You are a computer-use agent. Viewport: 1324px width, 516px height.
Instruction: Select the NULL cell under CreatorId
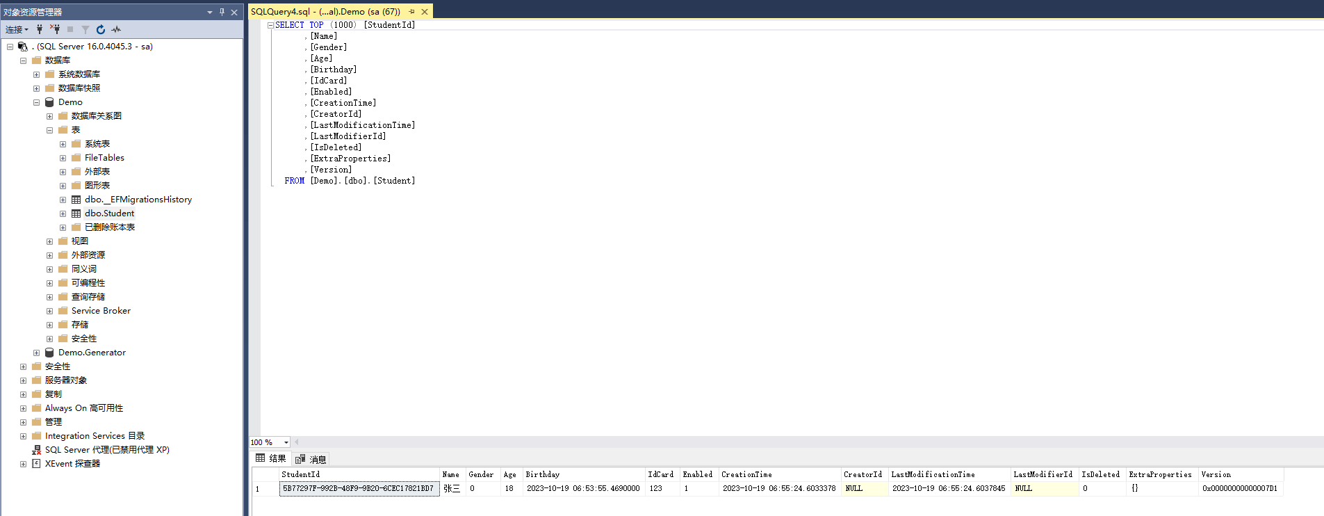pos(865,488)
